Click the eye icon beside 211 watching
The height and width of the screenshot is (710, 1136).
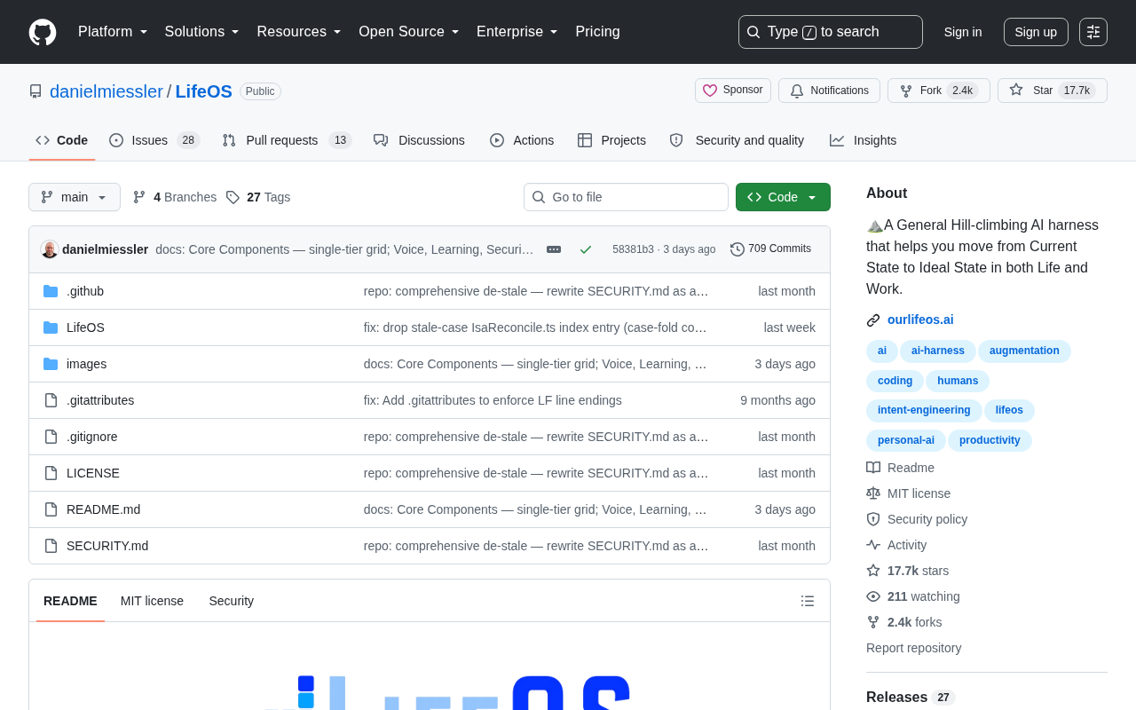coord(873,596)
